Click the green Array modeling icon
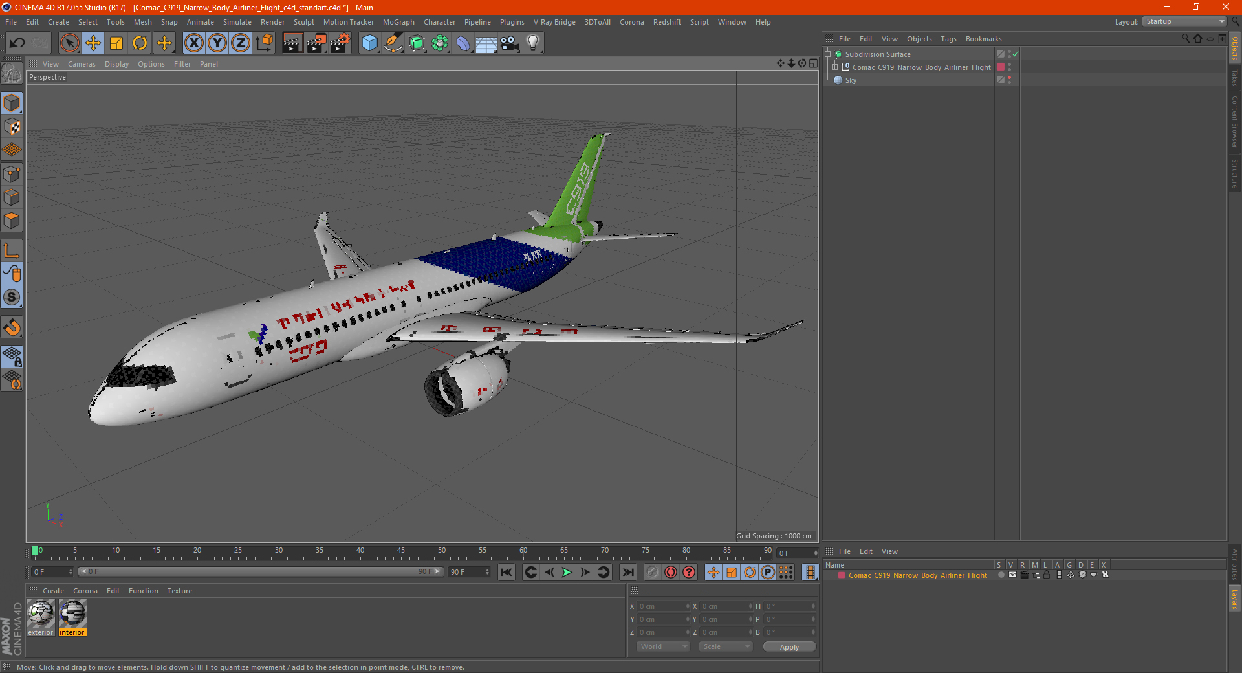 coord(440,43)
